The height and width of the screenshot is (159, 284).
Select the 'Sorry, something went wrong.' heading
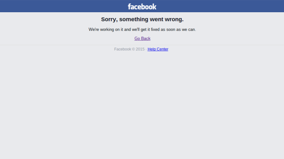142,19
